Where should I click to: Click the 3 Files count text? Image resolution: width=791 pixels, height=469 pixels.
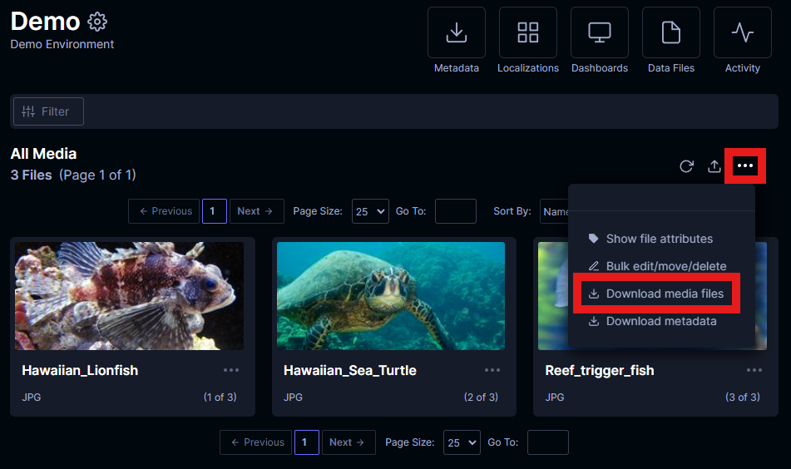tap(32, 175)
